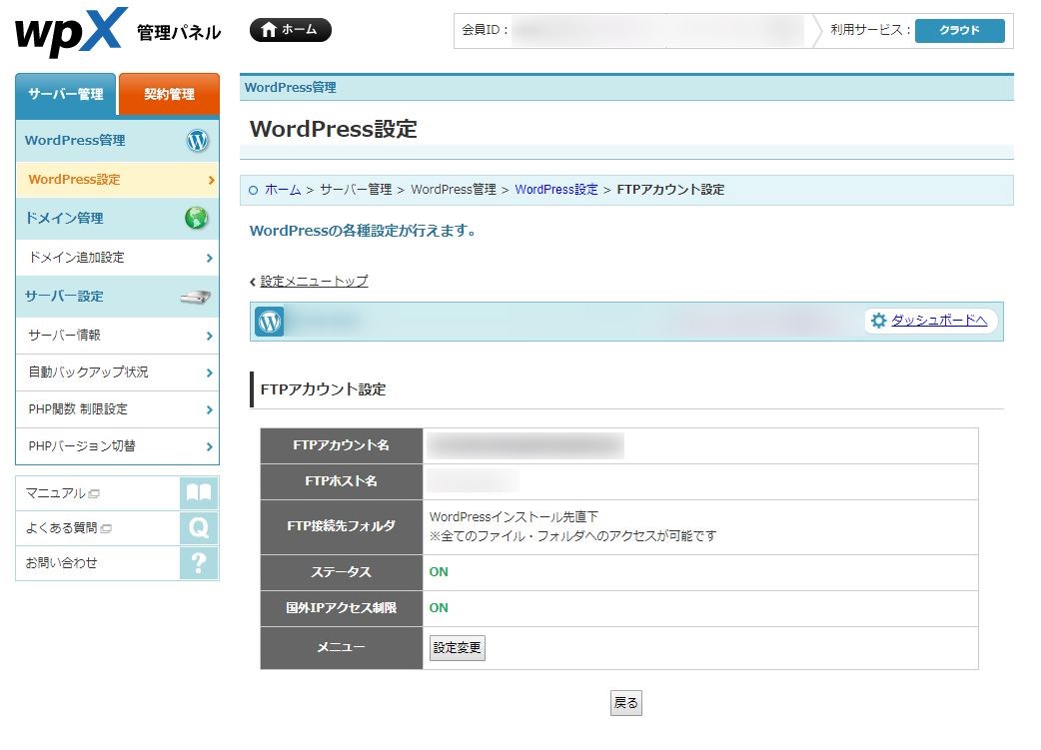Click chevron arrow on PHP関数 制限設定 row

coord(209,410)
